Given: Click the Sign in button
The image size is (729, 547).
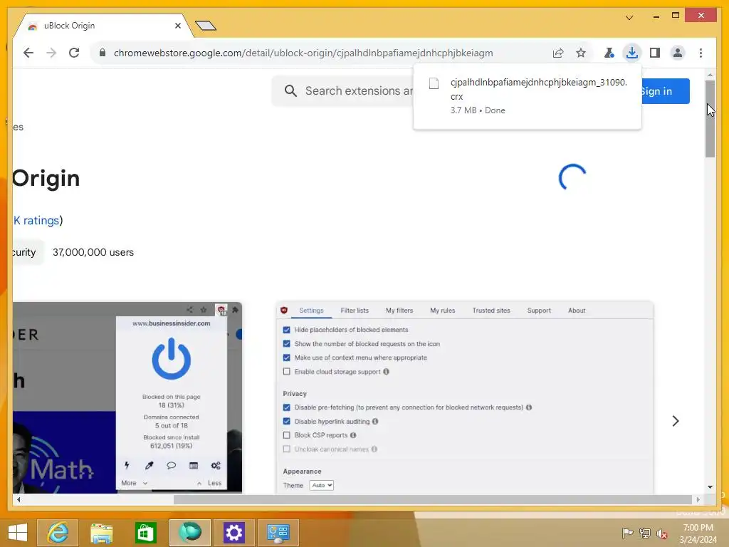Looking at the screenshot, I should coord(666,91).
